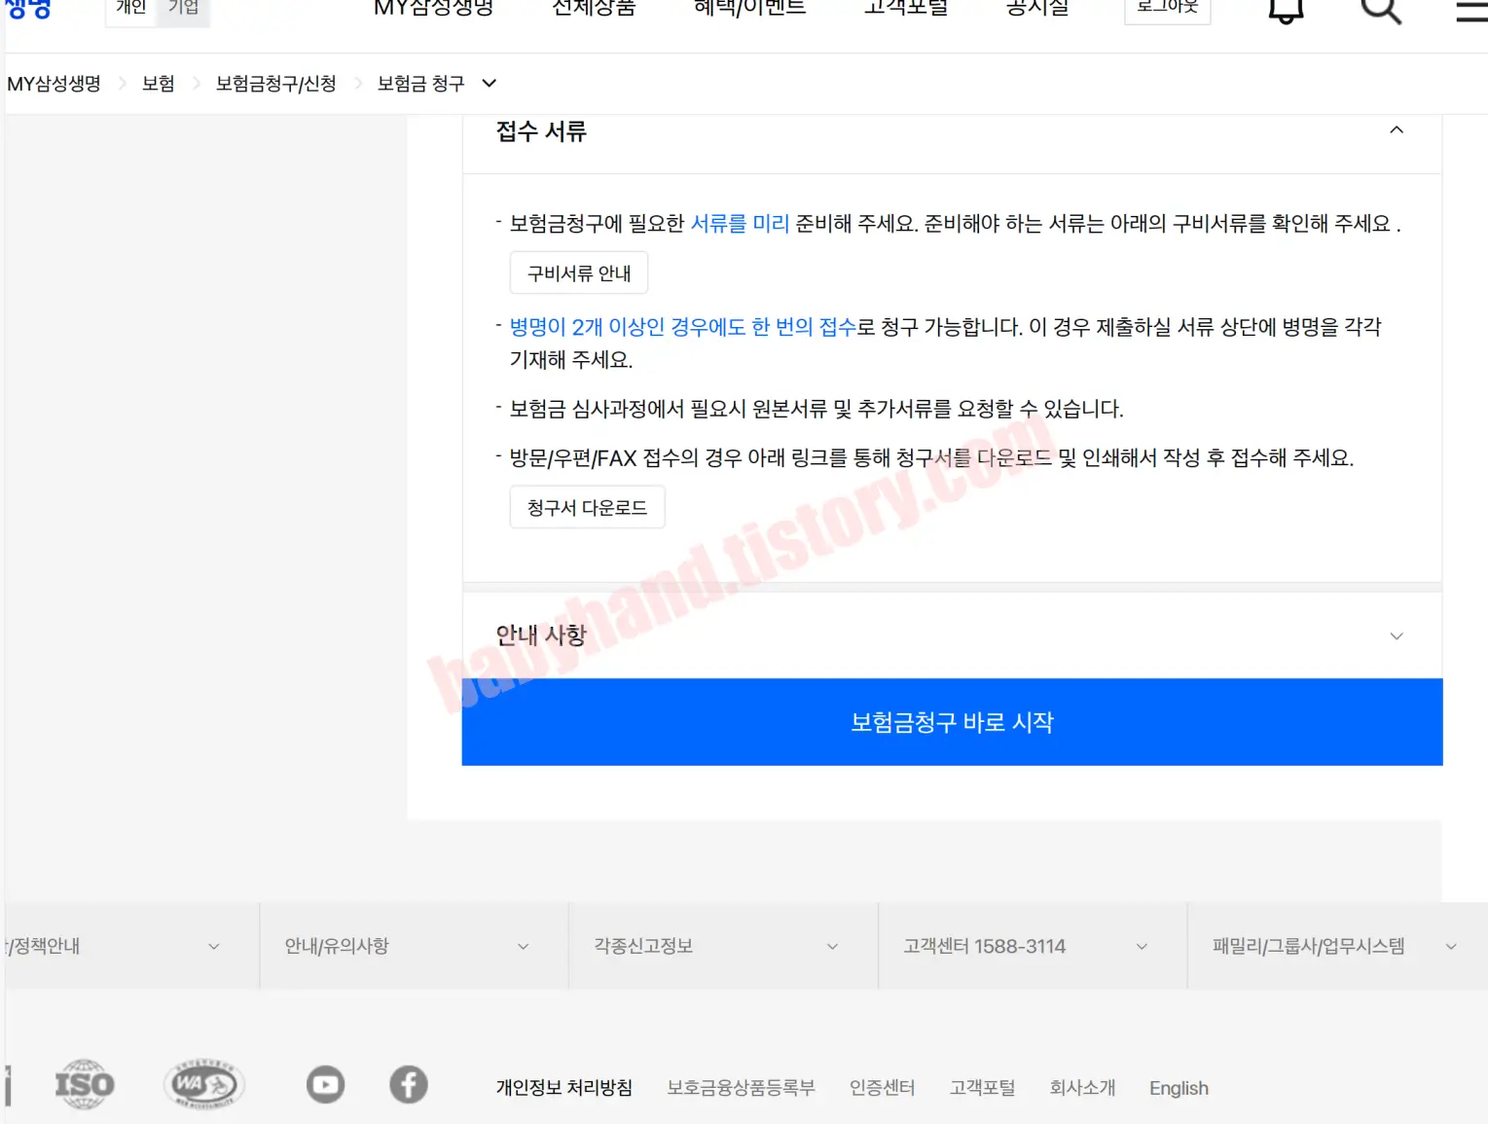Image resolution: width=1488 pixels, height=1124 pixels.
Task: Click the highlighted 서류를 미리 text
Action: 740,224
